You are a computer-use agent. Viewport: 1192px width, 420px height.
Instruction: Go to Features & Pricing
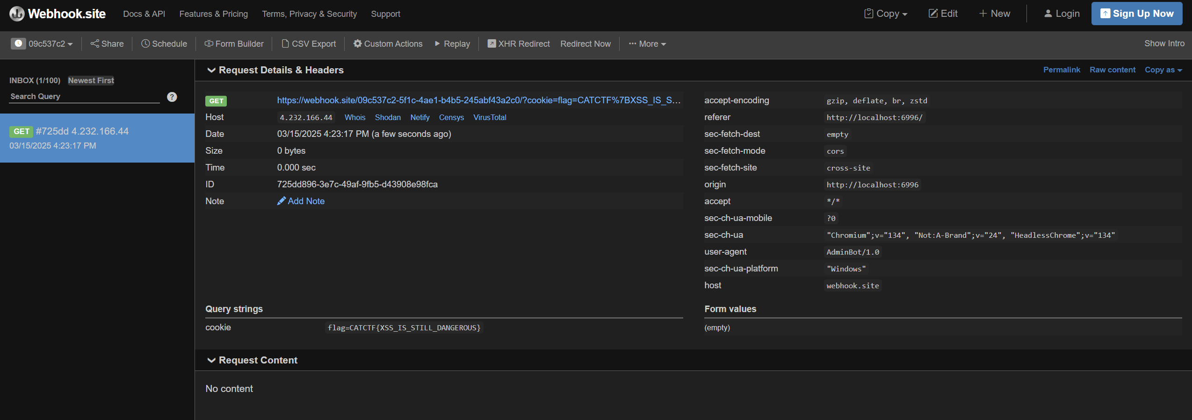(213, 14)
